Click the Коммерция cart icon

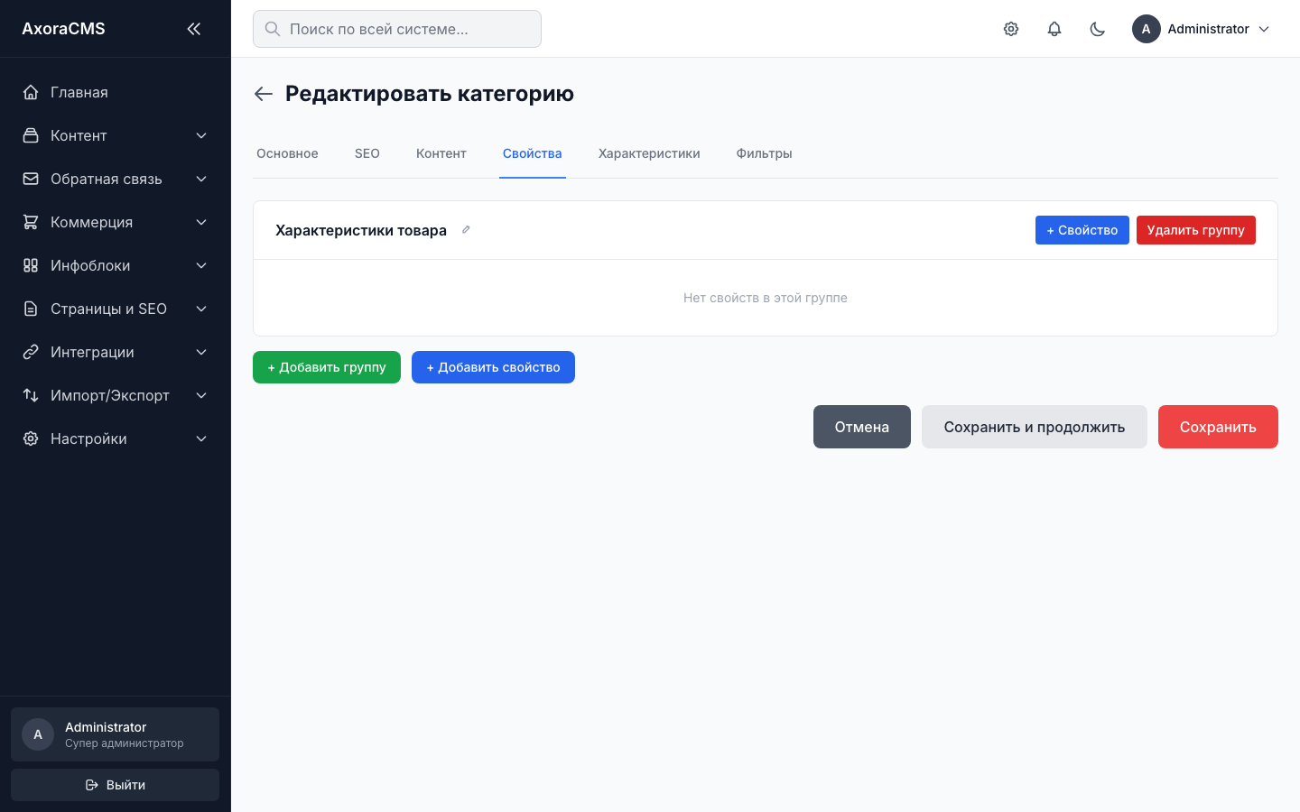tap(31, 222)
